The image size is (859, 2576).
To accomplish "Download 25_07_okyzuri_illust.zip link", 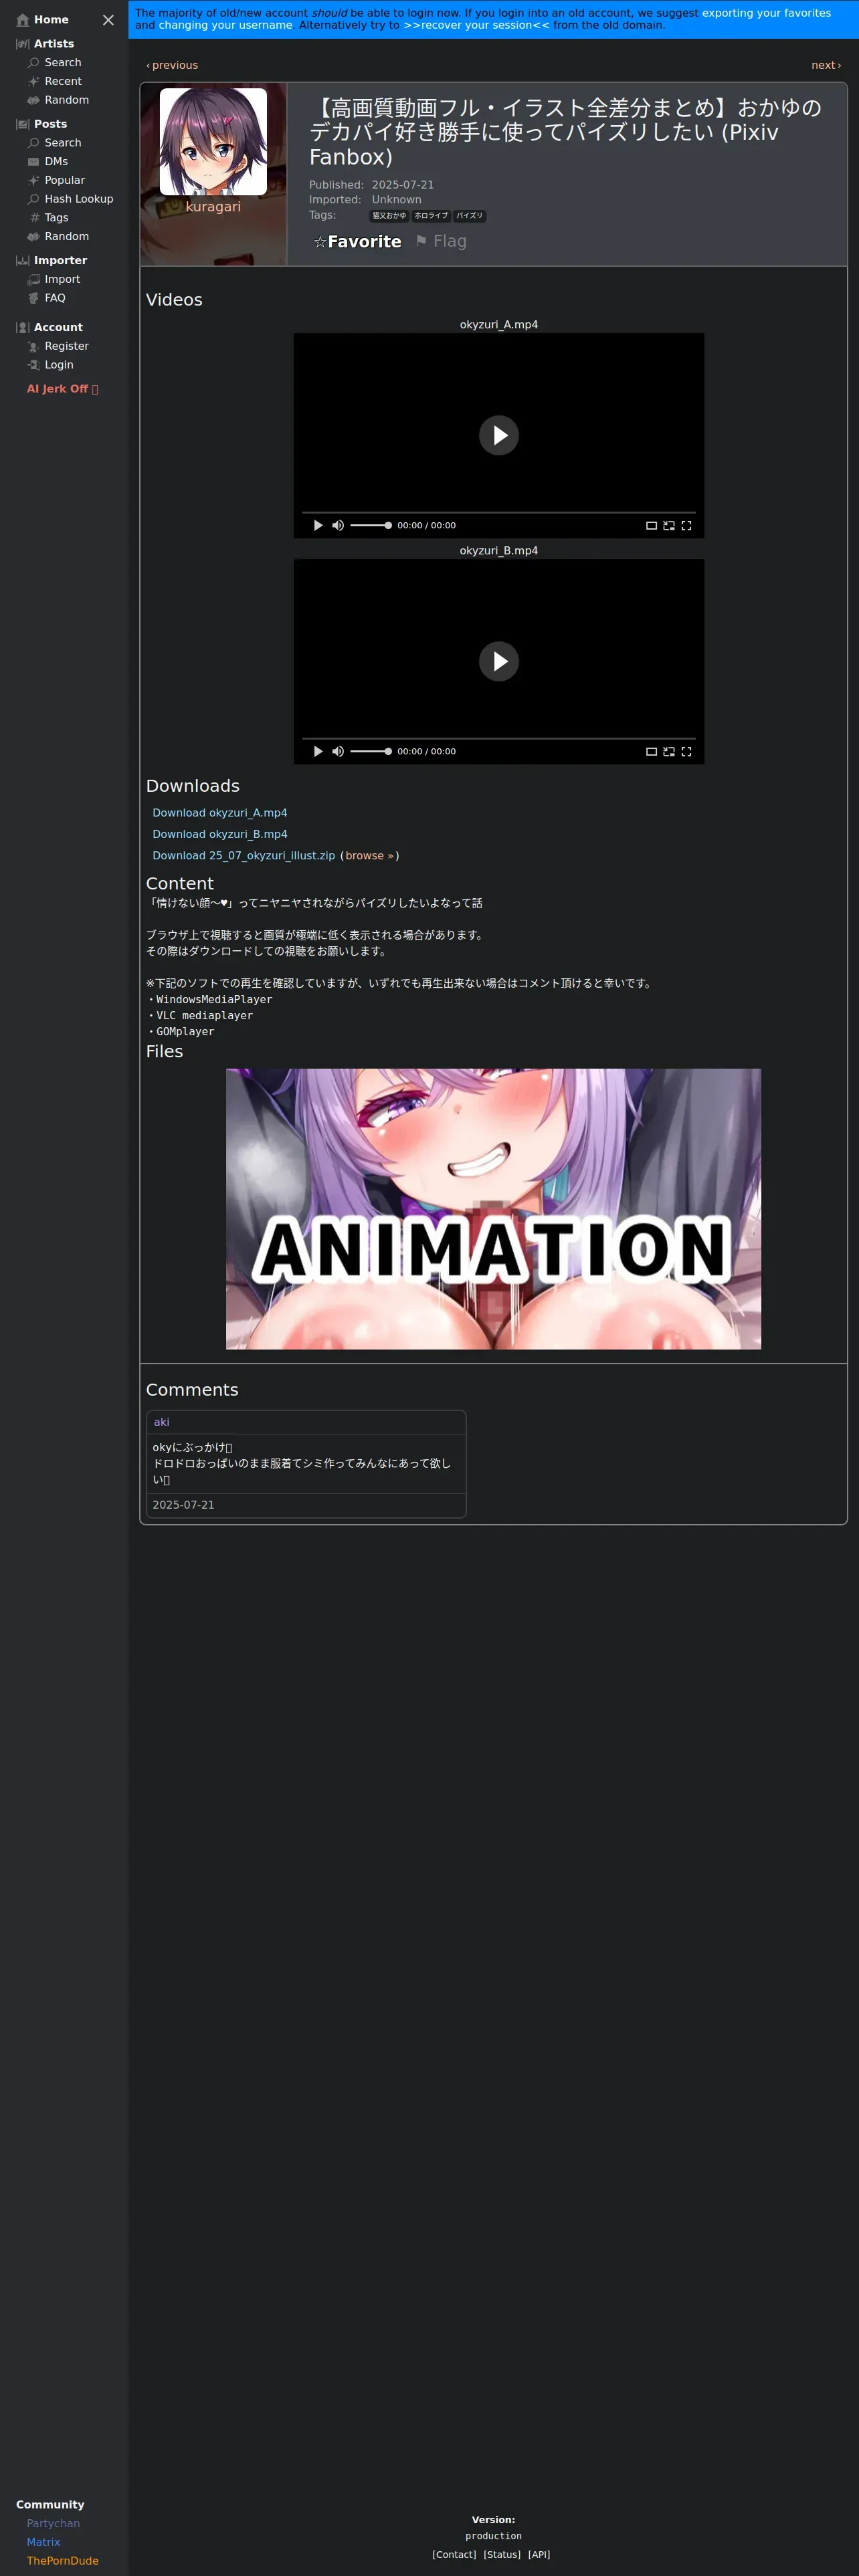I will [243, 856].
